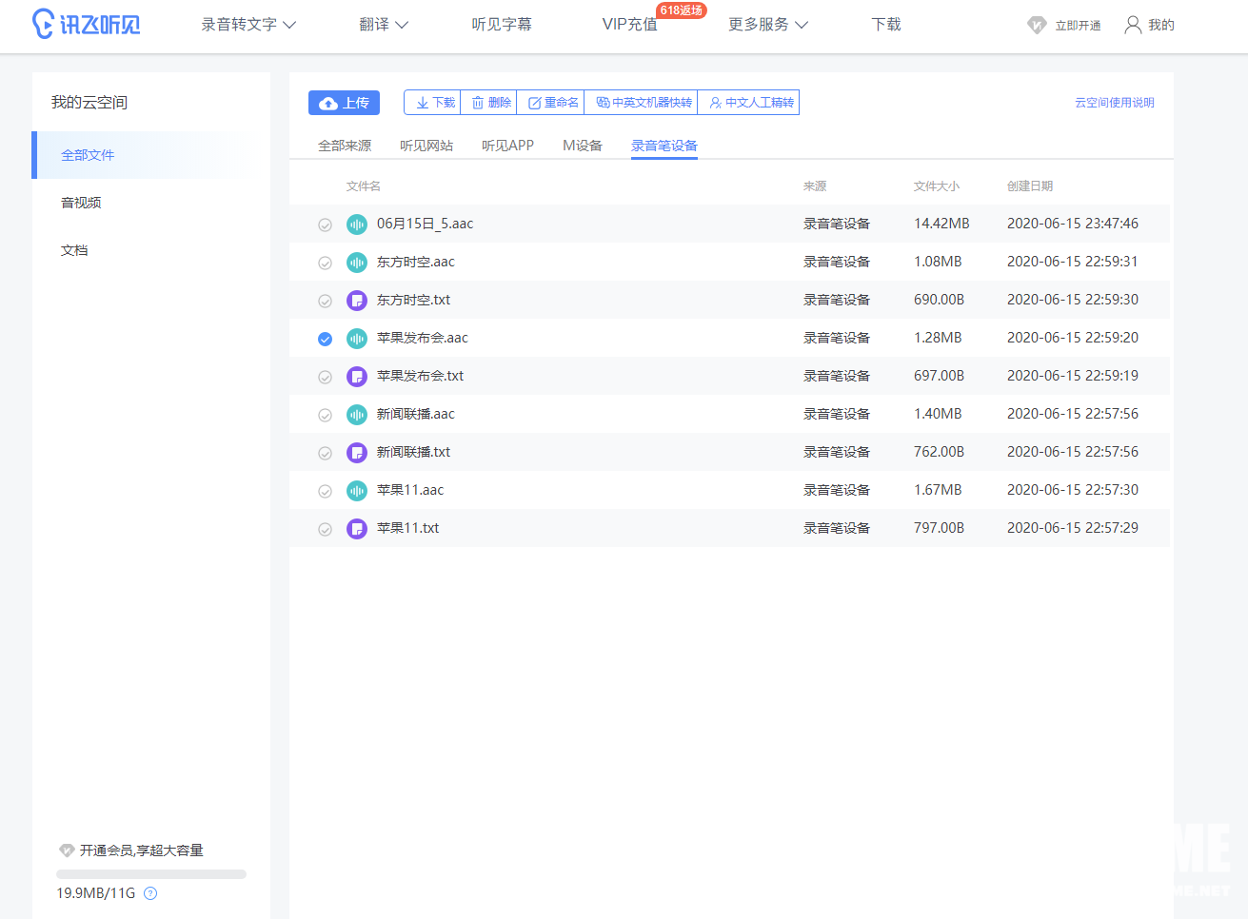Click the 中文人工精转 button
The width and height of the screenshot is (1248, 919).
[748, 103]
